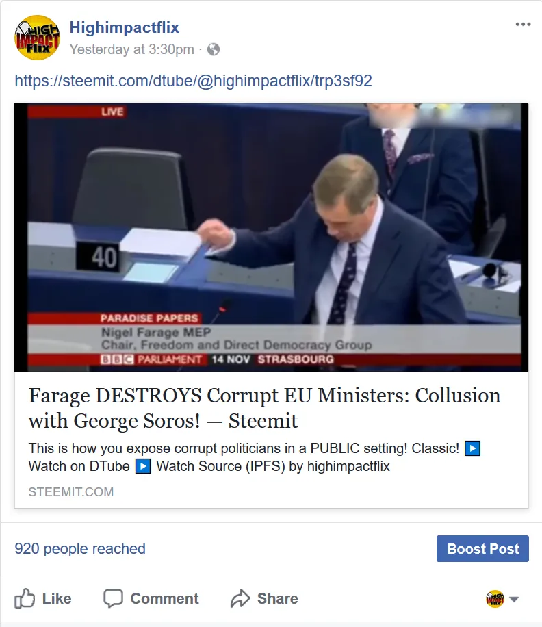Open the steemit.com dtube URL link
The width and height of the screenshot is (542, 627).
point(194,81)
